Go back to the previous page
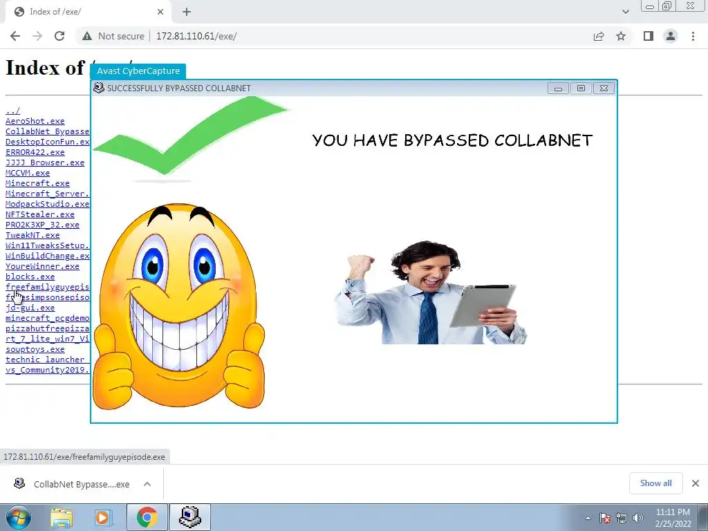 click(x=15, y=36)
